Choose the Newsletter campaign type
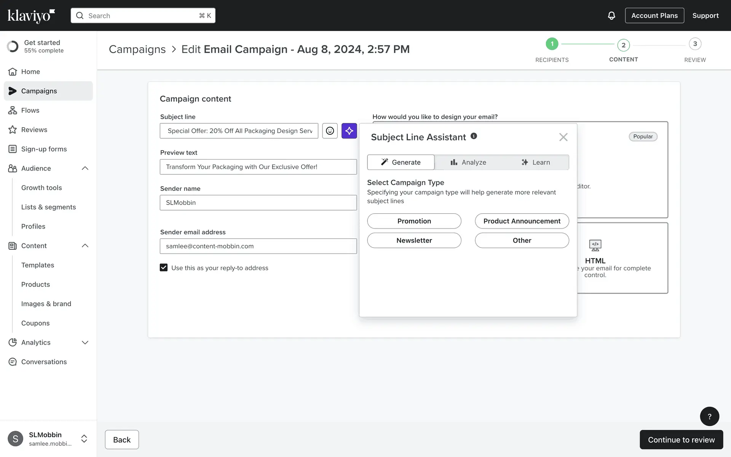 click(414, 241)
